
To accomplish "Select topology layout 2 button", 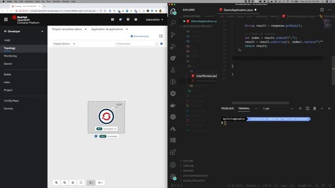I will (x=100, y=183).
